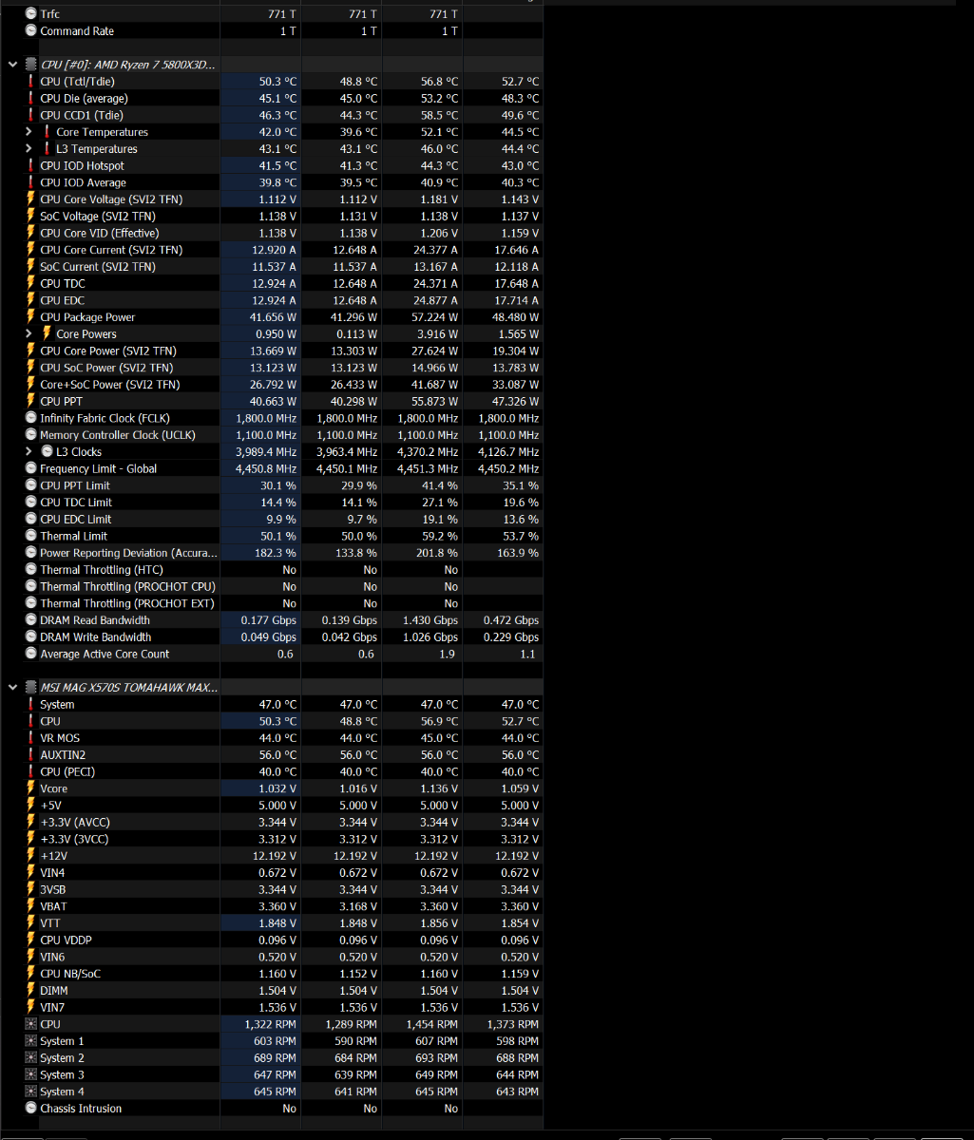Click the icon of Average Active Core Count

[x=31, y=654]
